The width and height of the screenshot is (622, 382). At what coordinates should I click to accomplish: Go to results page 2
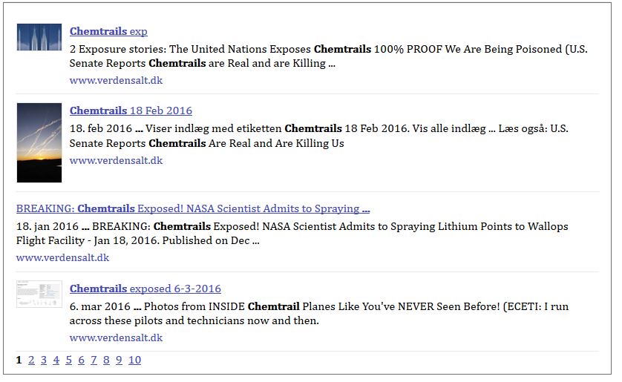point(31,360)
